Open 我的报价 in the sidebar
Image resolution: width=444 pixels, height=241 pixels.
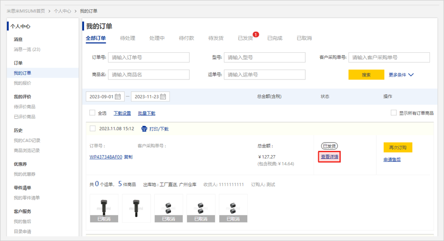click(x=22, y=83)
